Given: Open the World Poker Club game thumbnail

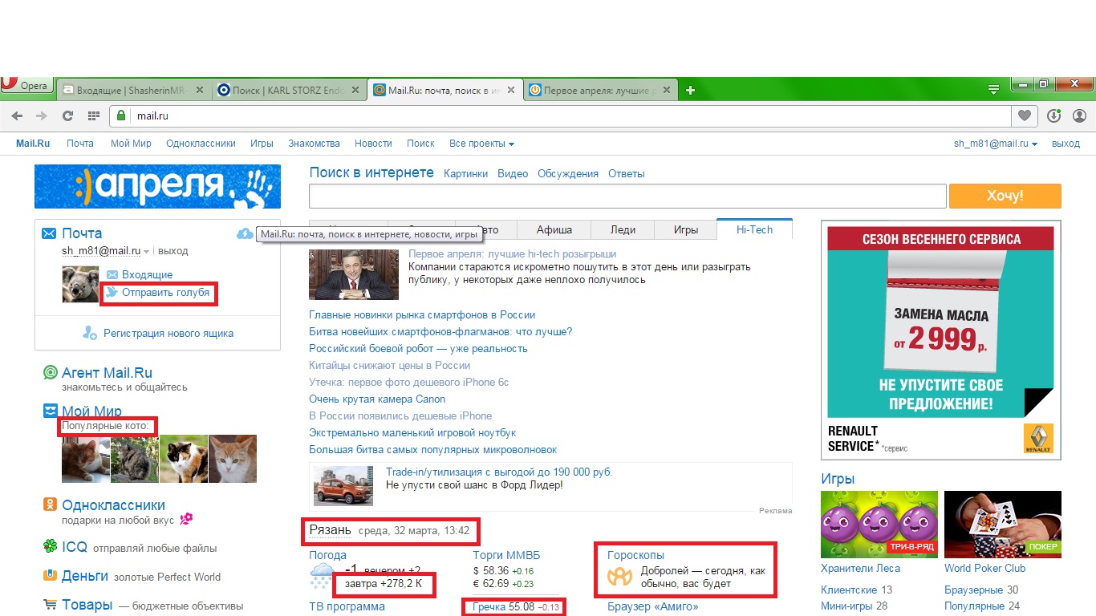Looking at the screenshot, I should (x=1003, y=525).
